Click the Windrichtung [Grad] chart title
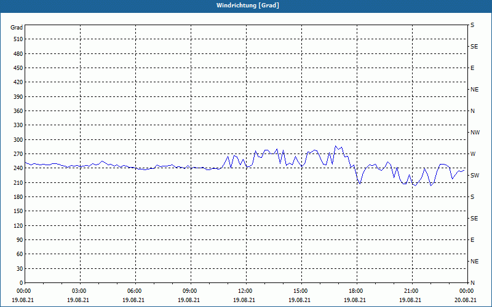 point(248,6)
